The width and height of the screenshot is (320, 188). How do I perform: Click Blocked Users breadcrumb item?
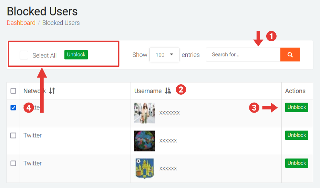(61, 23)
